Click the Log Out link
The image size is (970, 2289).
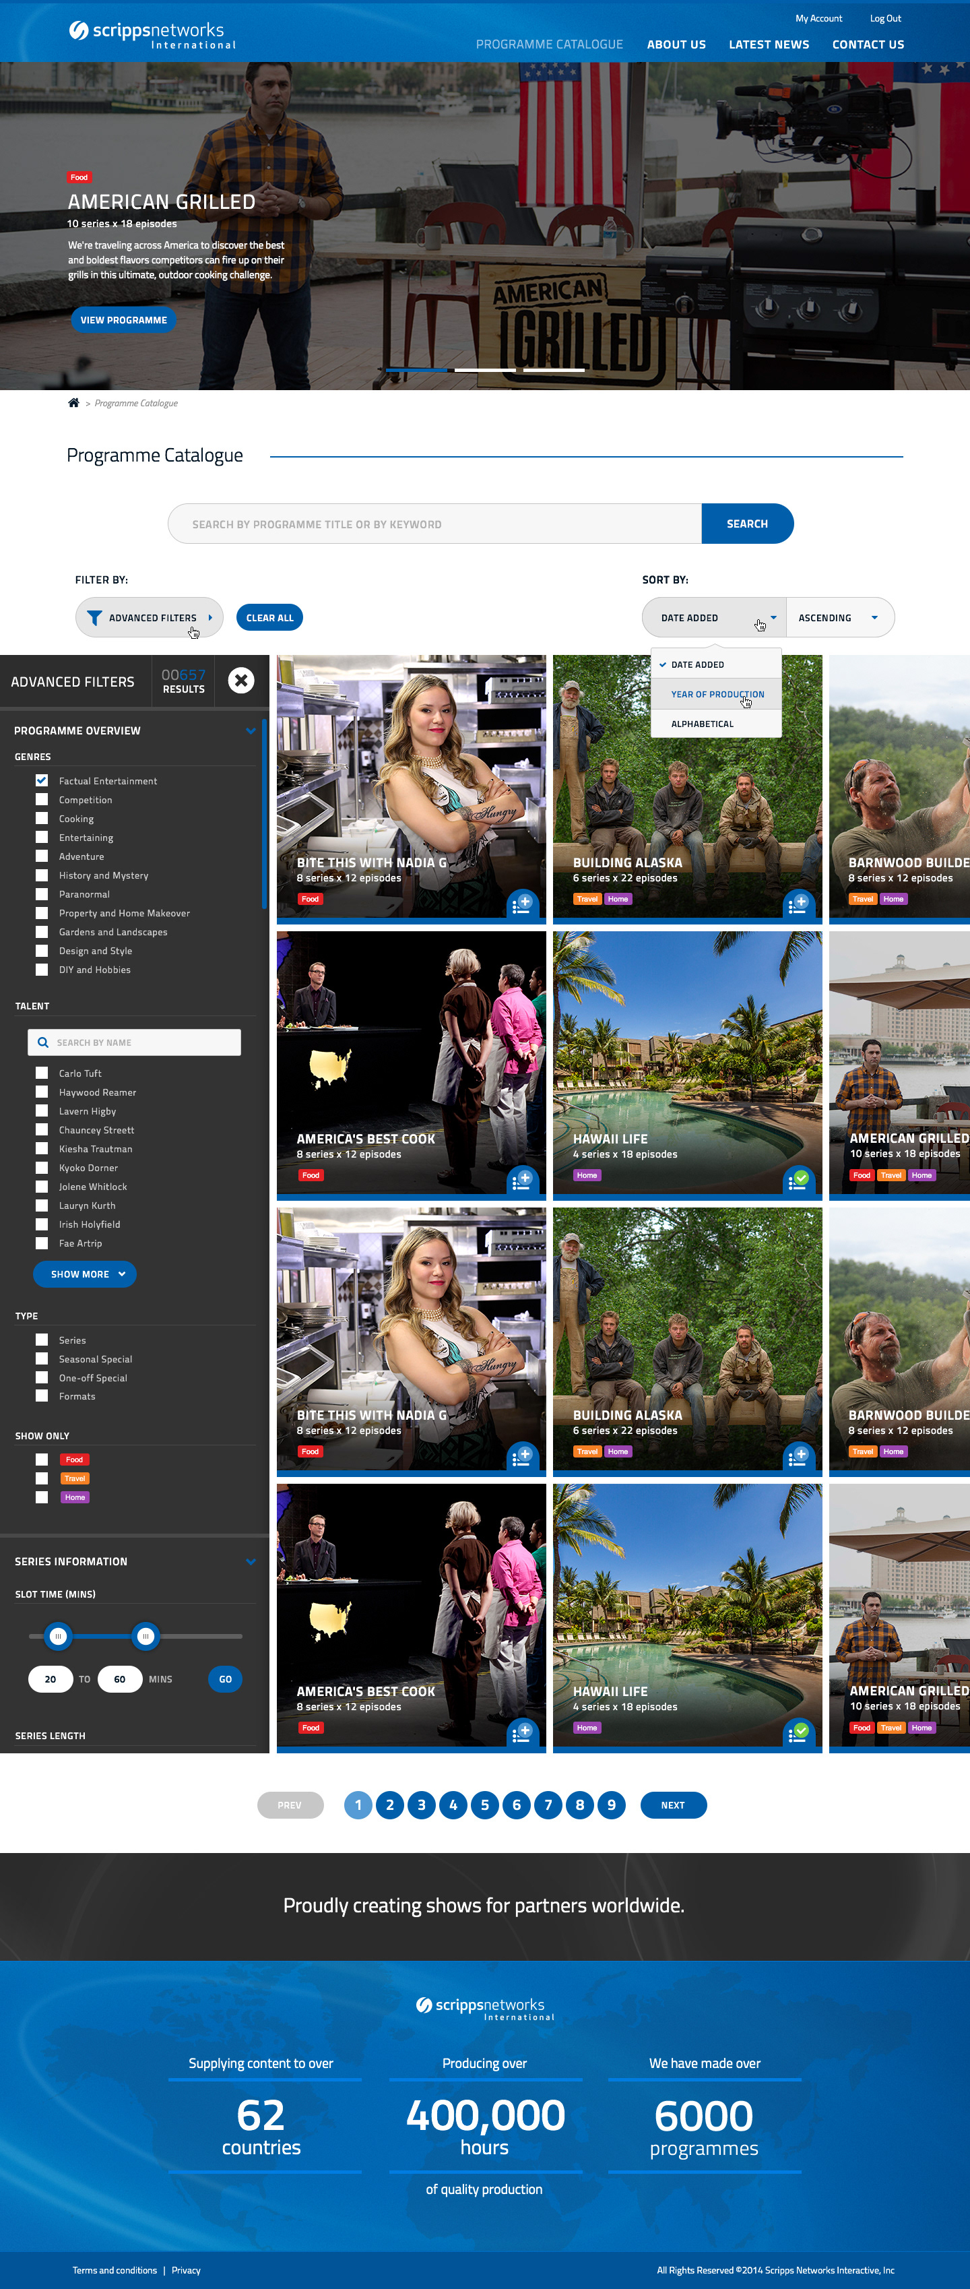884,18
